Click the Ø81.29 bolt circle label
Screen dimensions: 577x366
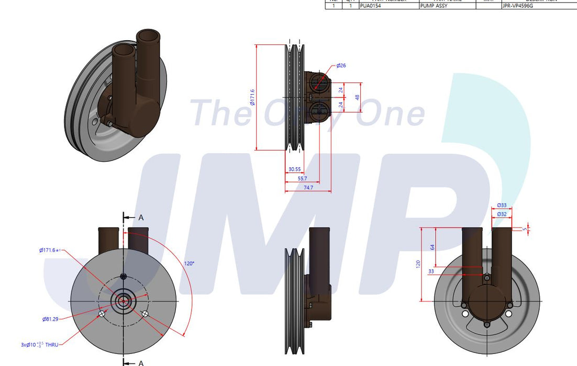[50, 319]
